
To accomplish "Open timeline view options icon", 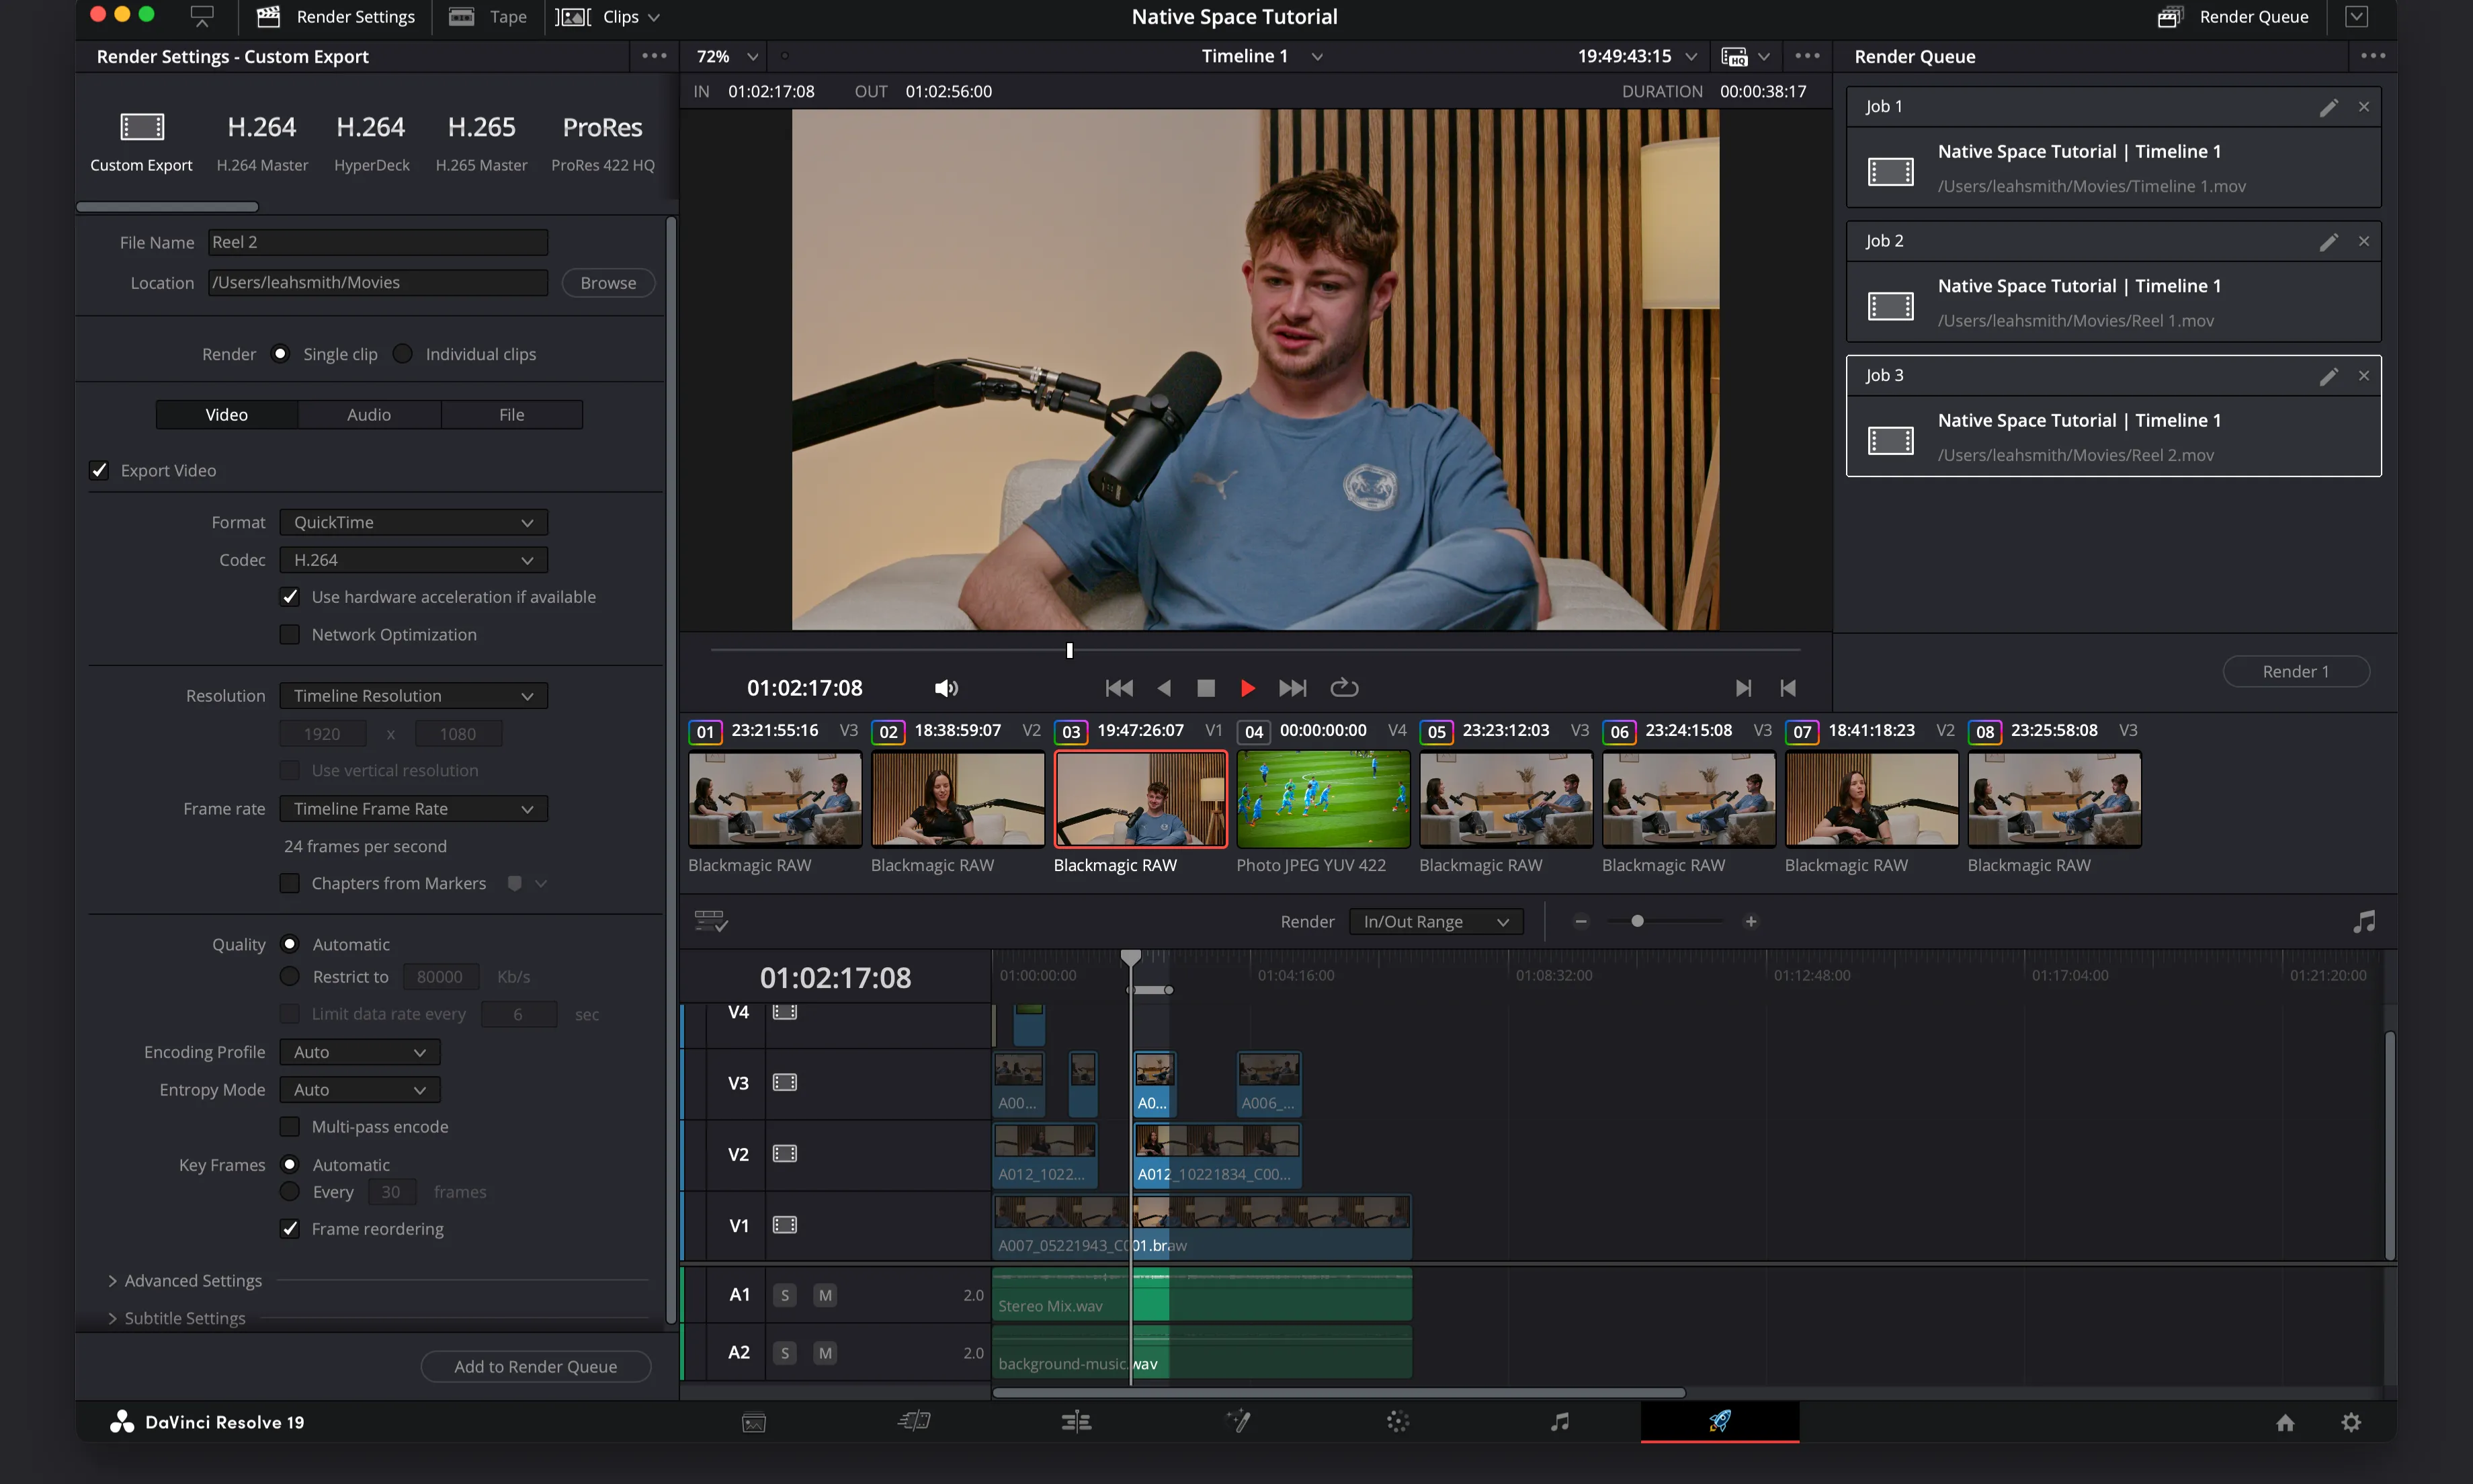I will pyautogui.click(x=711, y=921).
